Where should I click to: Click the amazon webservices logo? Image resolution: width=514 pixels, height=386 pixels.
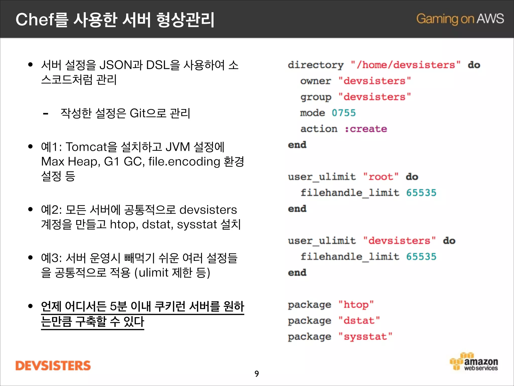pos(474,362)
